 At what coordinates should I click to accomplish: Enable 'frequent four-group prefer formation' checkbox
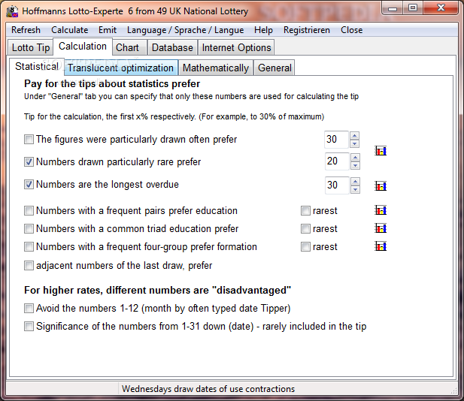(x=29, y=247)
